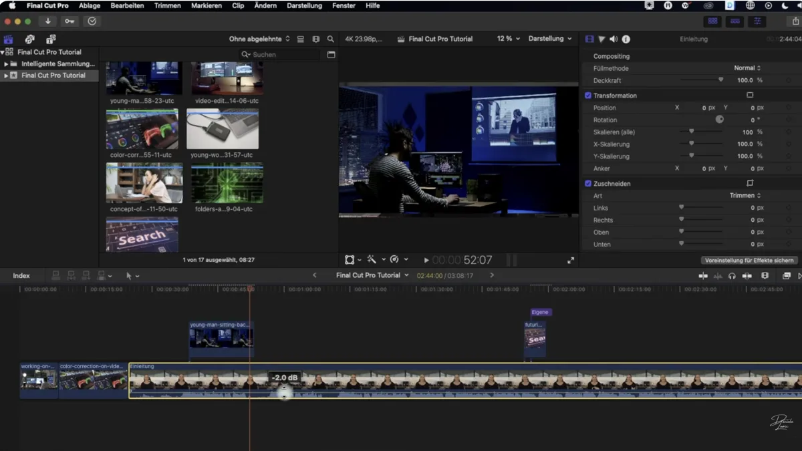802x451 pixels.
Task: Open the Markieren menu
Action: pos(207,5)
